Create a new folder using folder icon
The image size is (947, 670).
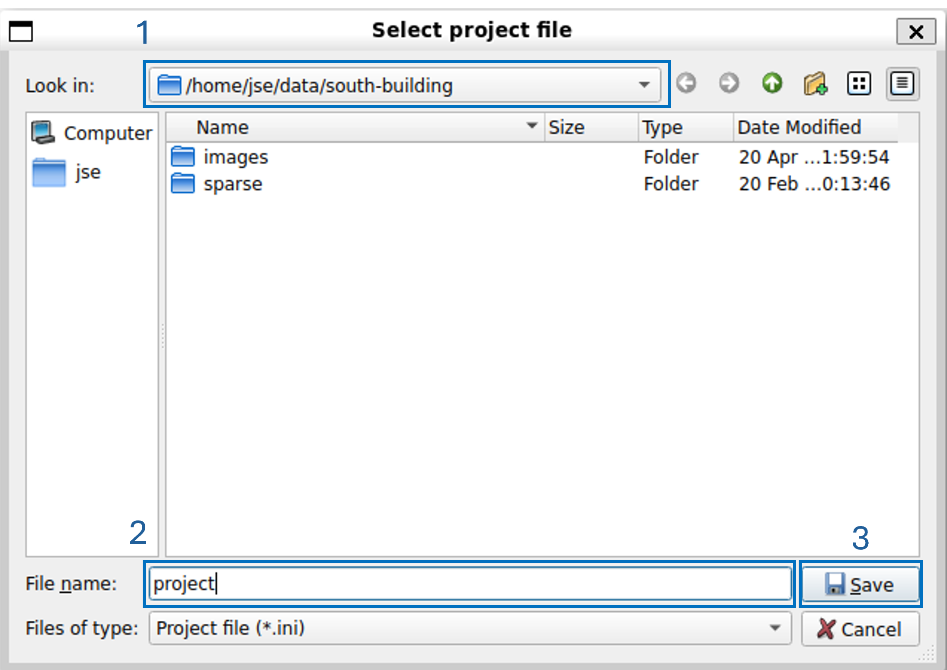(816, 83)
